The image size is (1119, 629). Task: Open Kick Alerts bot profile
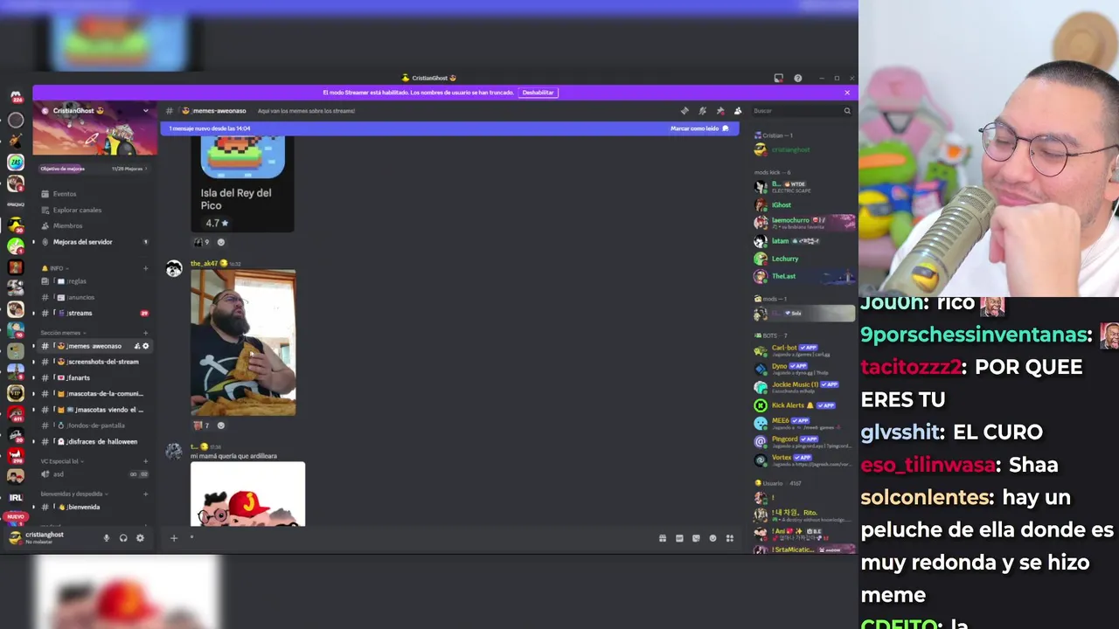(x=804, y=405)
